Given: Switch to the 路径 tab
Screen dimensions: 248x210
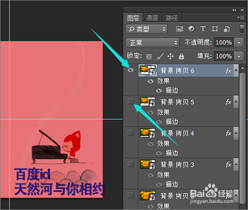Looking at the screenshot, I should click(x=172, y=18).
